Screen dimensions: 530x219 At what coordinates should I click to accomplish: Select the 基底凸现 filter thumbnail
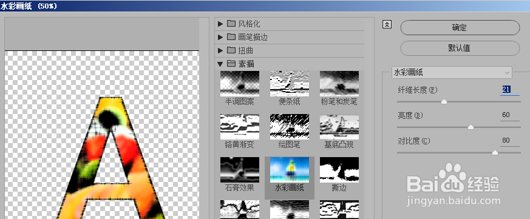tap(339, 127)
